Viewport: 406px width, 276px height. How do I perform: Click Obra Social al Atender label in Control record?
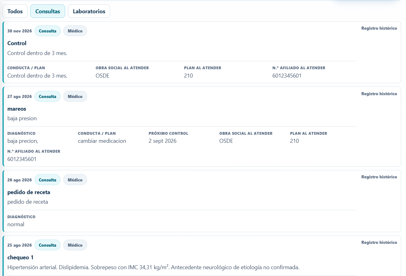tap(122, 68)
